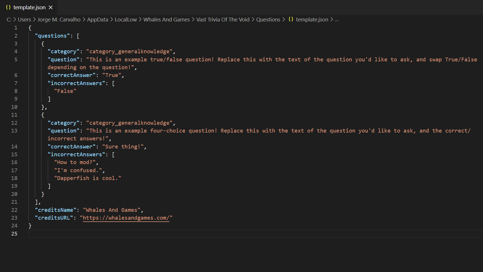
Task: Click the first "category" key on line 4
Action: point(64,52)
